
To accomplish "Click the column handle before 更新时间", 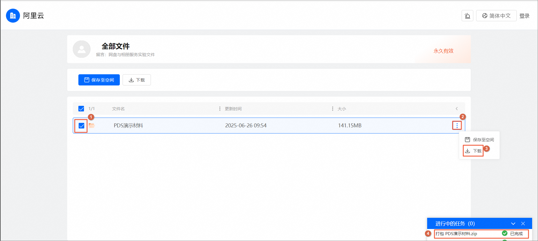I will pyautogui.click(x=220, y=109).
